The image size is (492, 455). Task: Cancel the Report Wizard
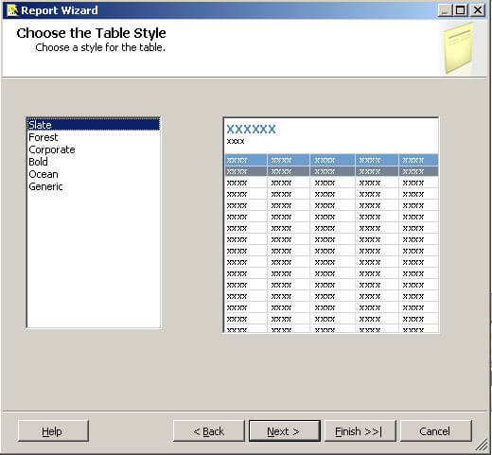tap(436, 431)
